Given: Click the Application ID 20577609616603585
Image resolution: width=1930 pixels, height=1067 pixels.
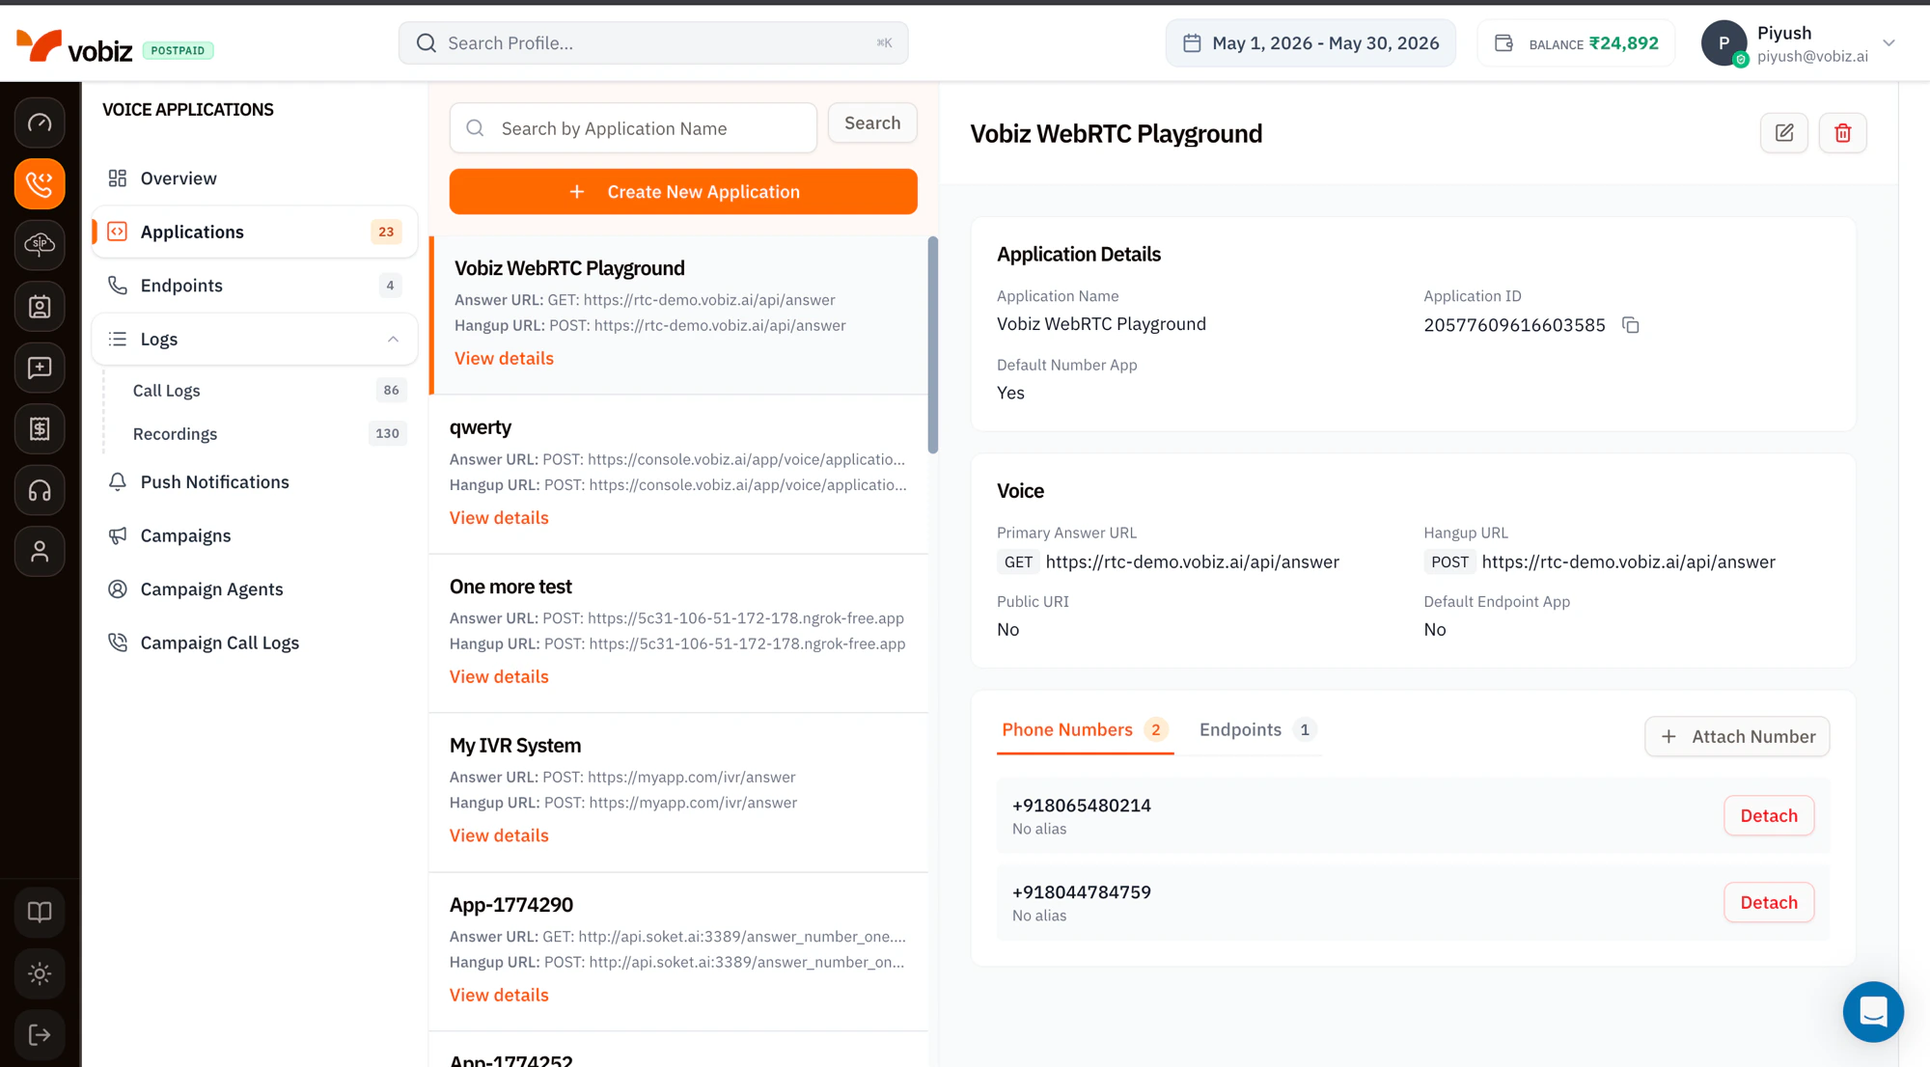Looking at the screenshot, I should click(x=1514, y=325).
